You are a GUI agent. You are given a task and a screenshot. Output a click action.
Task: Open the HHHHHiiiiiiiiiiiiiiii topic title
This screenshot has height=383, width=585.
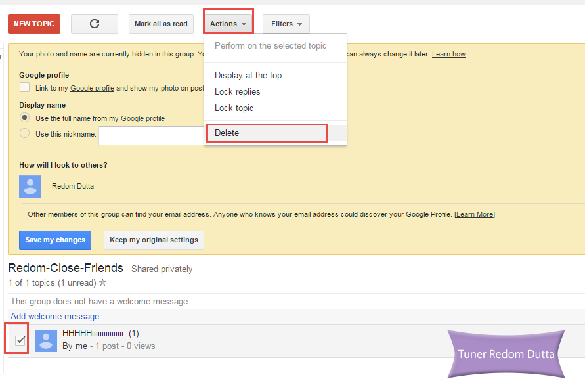click(x=93, y=333)
